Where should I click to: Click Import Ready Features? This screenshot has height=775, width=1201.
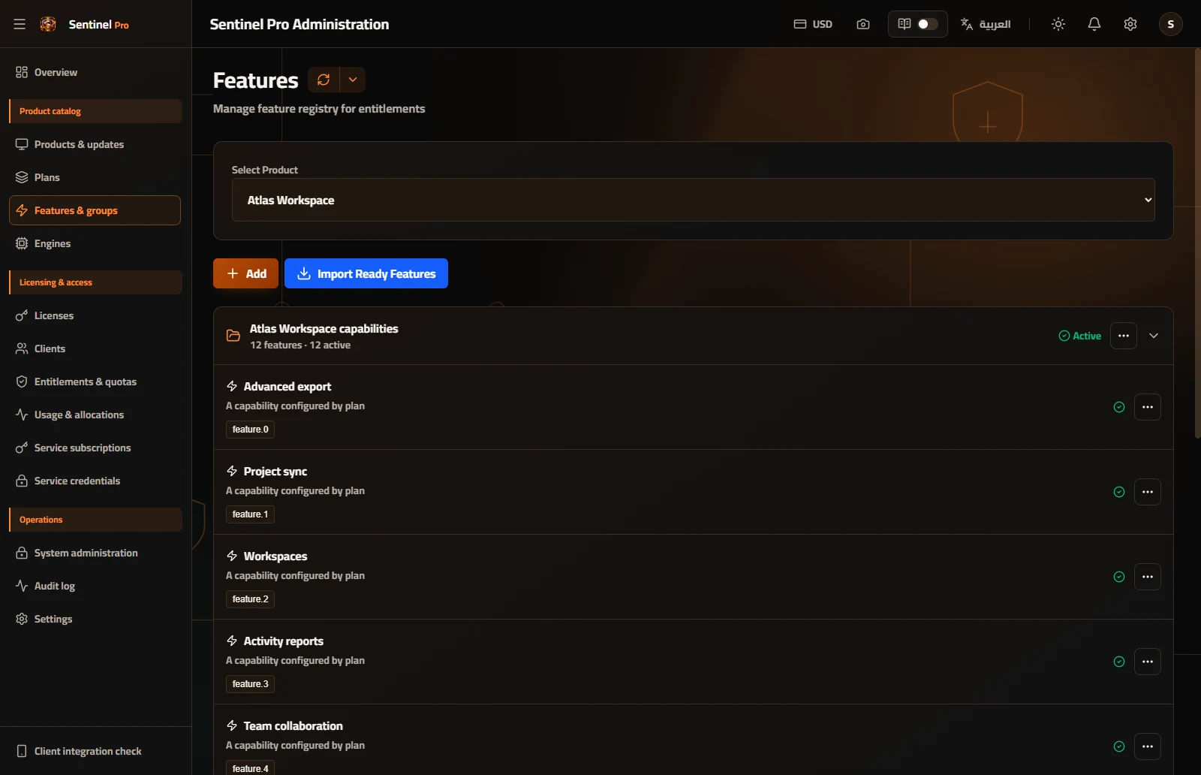pos(366,273)
